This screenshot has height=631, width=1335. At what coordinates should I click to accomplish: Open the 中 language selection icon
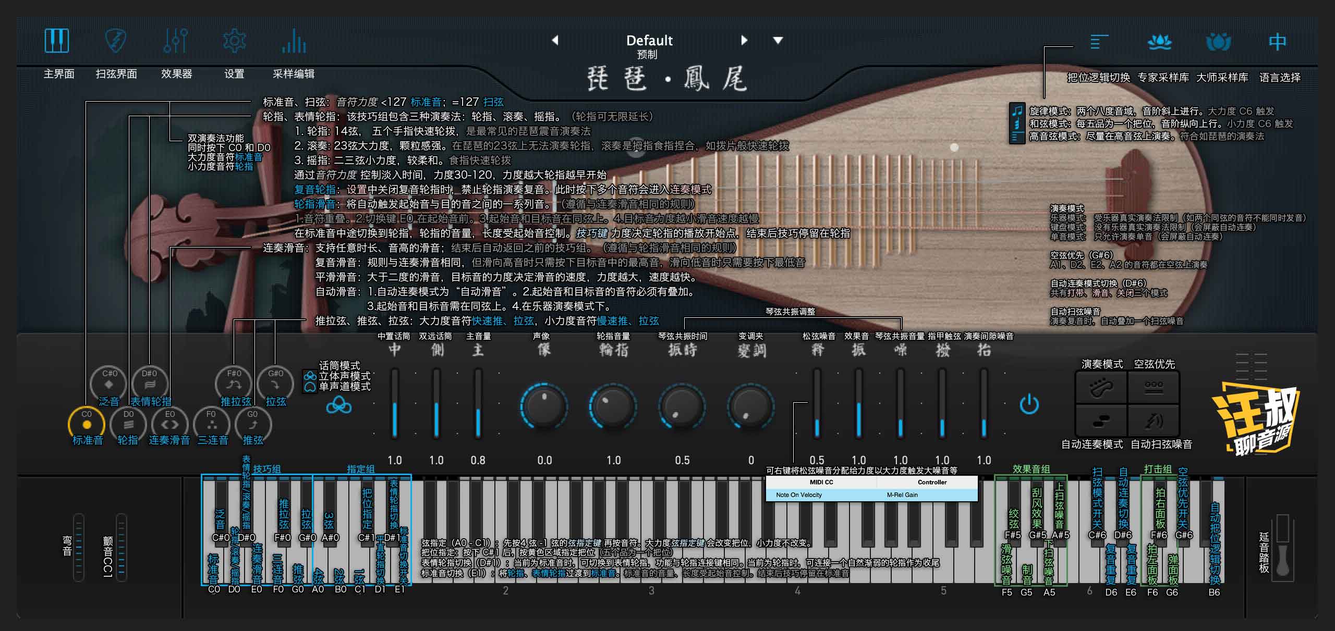1278,42
